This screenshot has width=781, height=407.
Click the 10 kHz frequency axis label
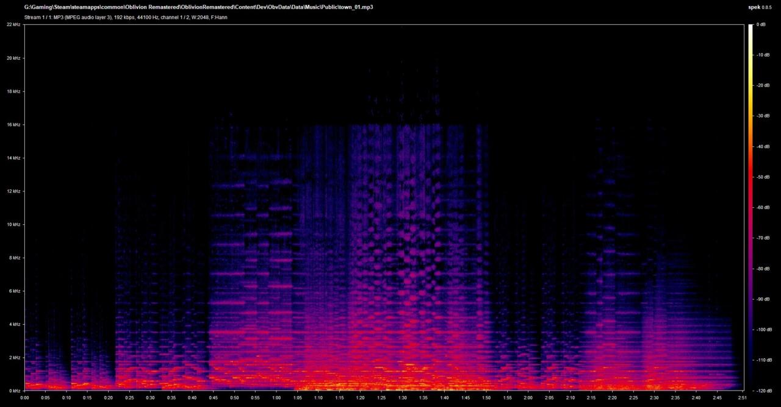click(x=14, y=224)
